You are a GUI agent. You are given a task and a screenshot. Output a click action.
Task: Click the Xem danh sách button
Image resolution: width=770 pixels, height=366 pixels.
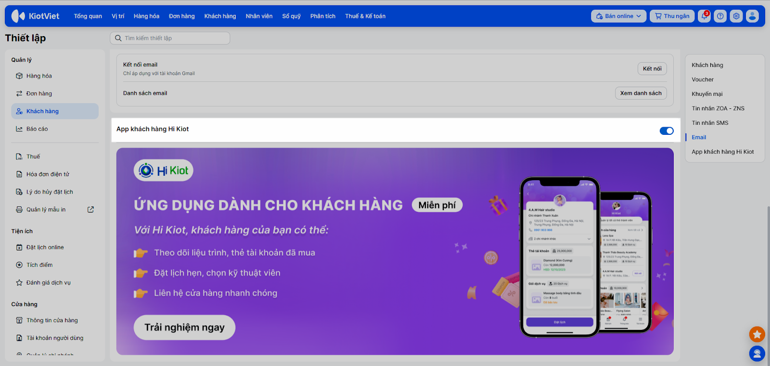pyautogui.click(x=641, y=93)
